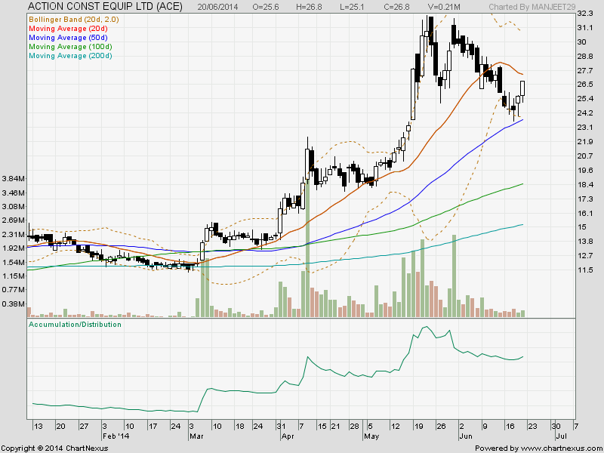
Task: Click the 23.1 price axis label
Action: [584, 127]
